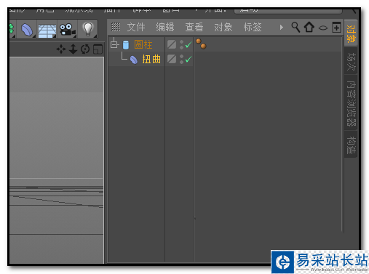This screenshot has height=274, width=369.
Task: Click the viewport pan (move) navigation icon
Action: (61, 49)
